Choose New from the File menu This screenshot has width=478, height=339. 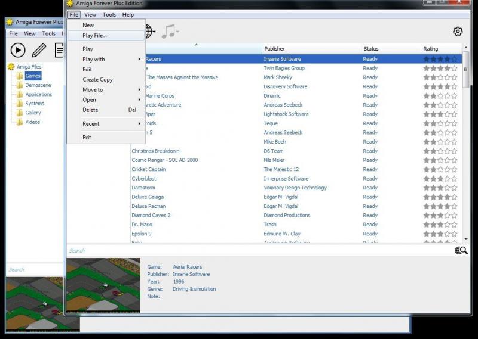106,25
